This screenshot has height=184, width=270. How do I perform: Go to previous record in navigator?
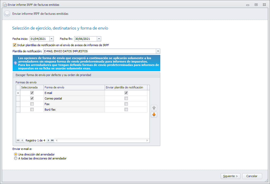22,140
